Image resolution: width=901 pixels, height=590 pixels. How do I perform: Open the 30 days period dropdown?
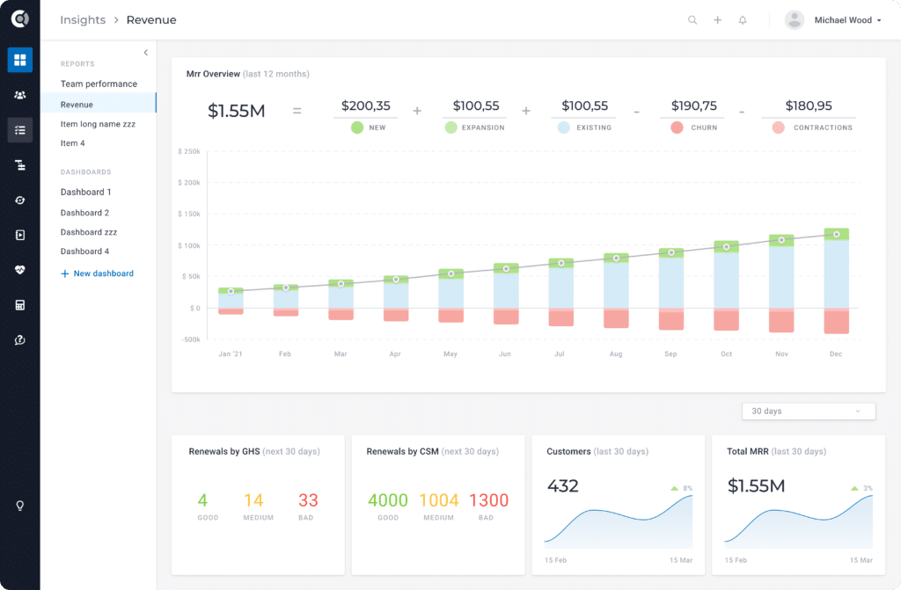click(809, 412)
